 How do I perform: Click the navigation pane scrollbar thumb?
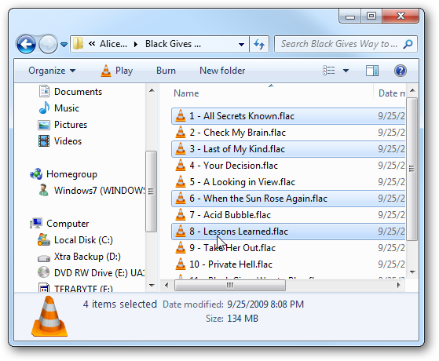coord(152,191)
